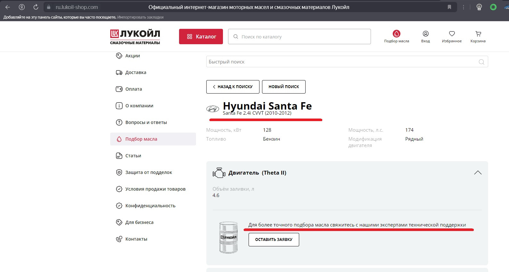Click the magnifier icon in Быстрый поиск
This screenshot has width=509, height=272.
point(481,62)
